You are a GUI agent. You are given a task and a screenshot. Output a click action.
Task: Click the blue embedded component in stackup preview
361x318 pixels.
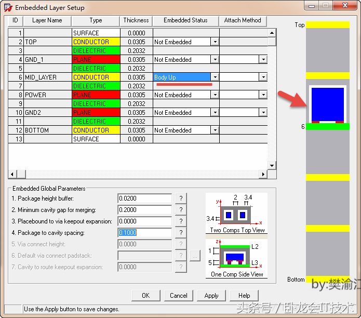pos(327,104)
